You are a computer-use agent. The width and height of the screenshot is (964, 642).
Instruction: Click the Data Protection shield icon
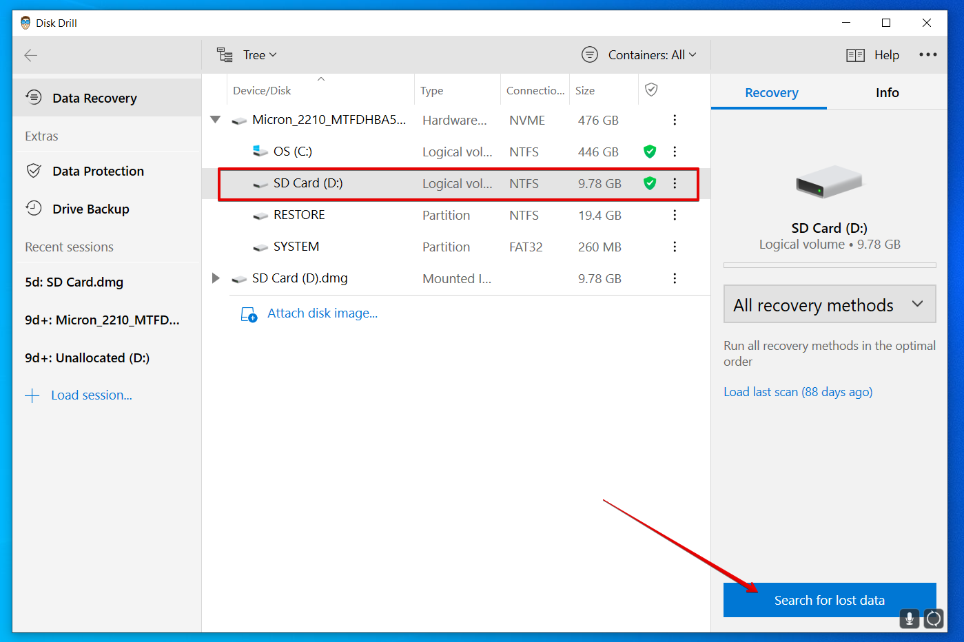34,170
